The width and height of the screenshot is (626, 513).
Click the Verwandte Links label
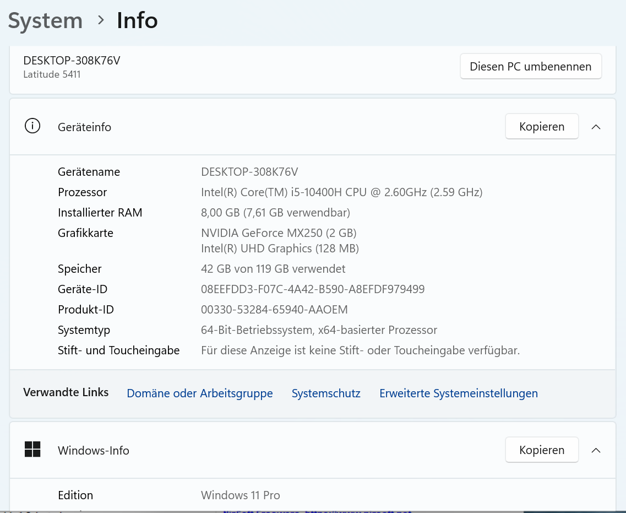tap(66, 392)
